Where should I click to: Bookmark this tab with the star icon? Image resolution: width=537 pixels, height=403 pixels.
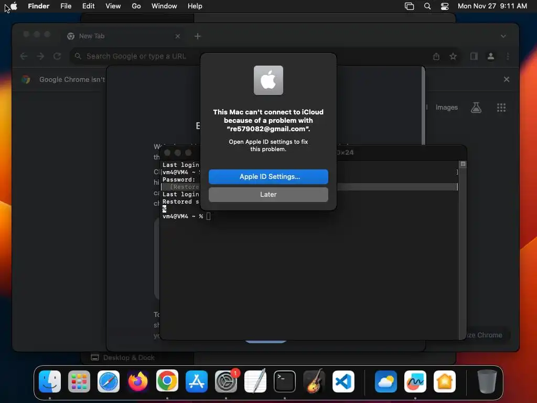[453, 56]
